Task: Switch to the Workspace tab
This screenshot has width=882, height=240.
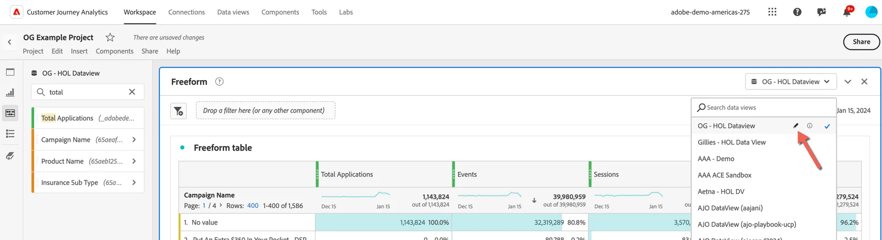Action: pyautogui.click(x=140, y=12)
